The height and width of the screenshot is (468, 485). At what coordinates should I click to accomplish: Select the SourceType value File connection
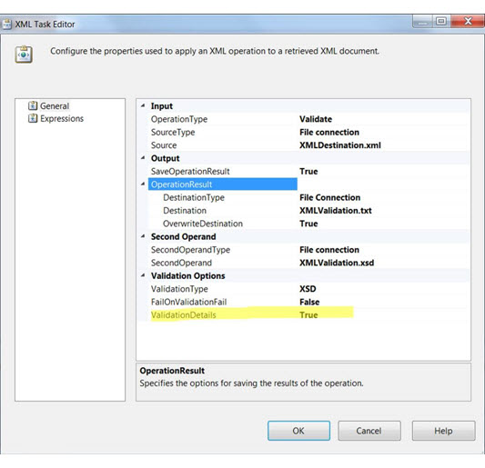(x=329, y=132)
